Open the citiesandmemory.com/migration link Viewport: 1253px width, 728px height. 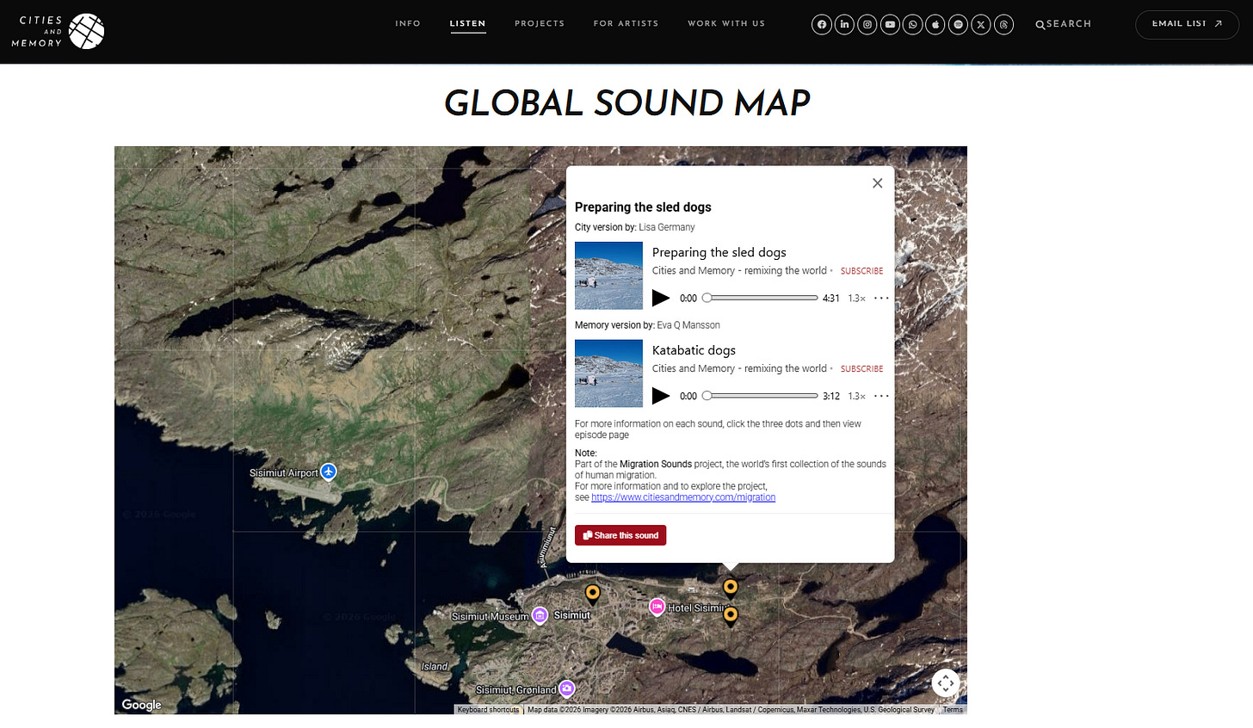click(683, 497)
